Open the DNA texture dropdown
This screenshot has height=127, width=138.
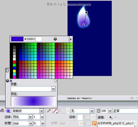point(31,123)
